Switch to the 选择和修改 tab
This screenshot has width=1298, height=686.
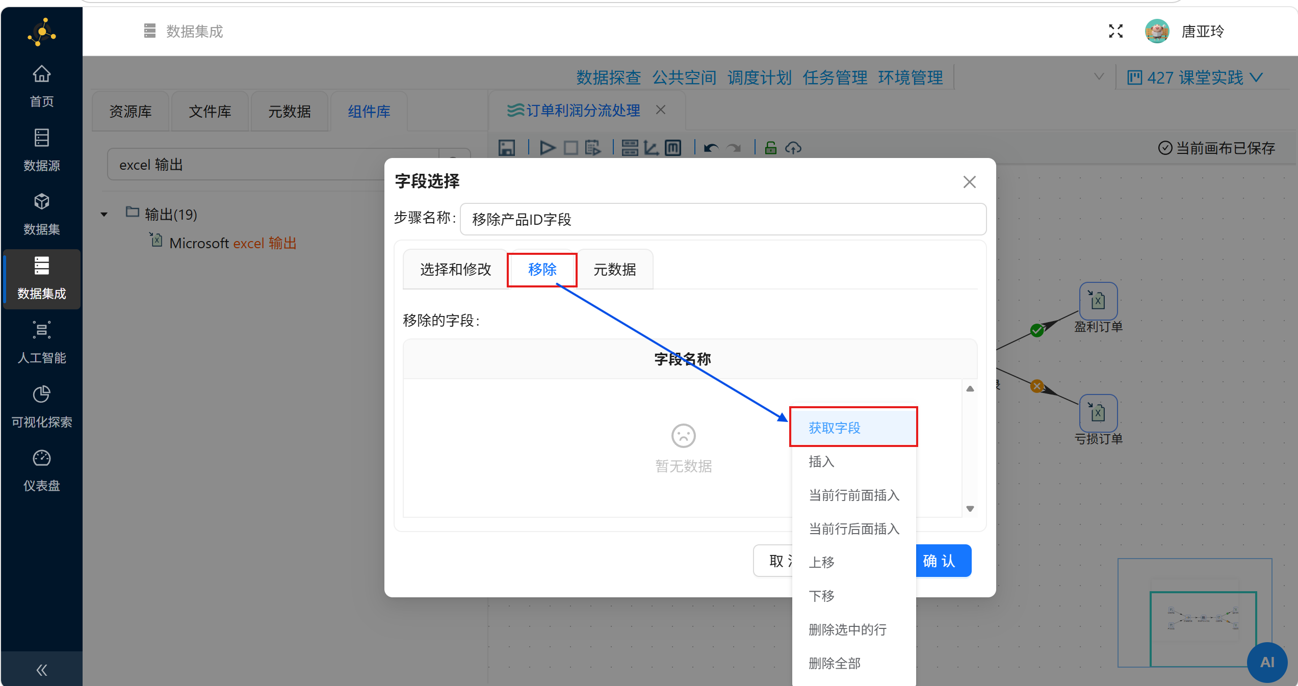(455, 269)
